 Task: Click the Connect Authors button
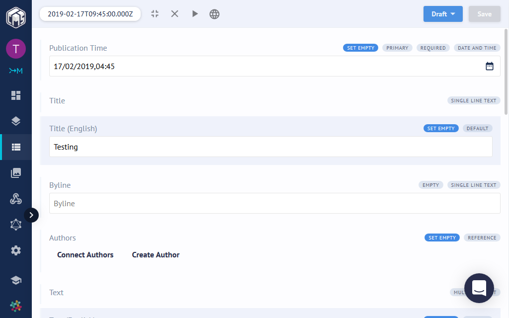85,255
